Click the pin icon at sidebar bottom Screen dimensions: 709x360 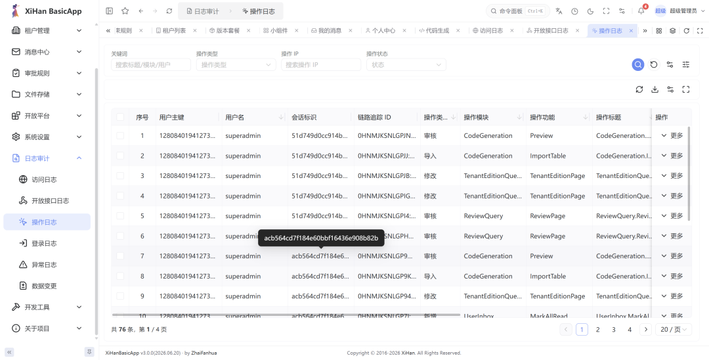(89, 352)
